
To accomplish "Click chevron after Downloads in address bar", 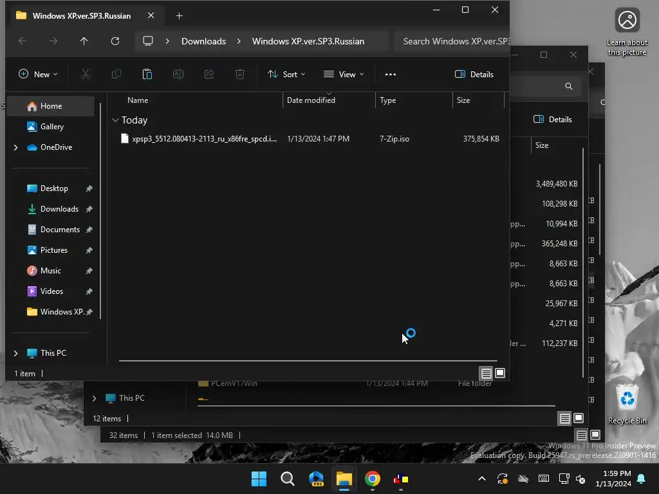I will pos(239,41).
